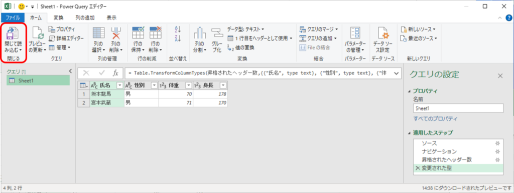Select the 昇格されたヘッダー数 step
This screenshot has width=514, height=193.
(x=458, y=159)
